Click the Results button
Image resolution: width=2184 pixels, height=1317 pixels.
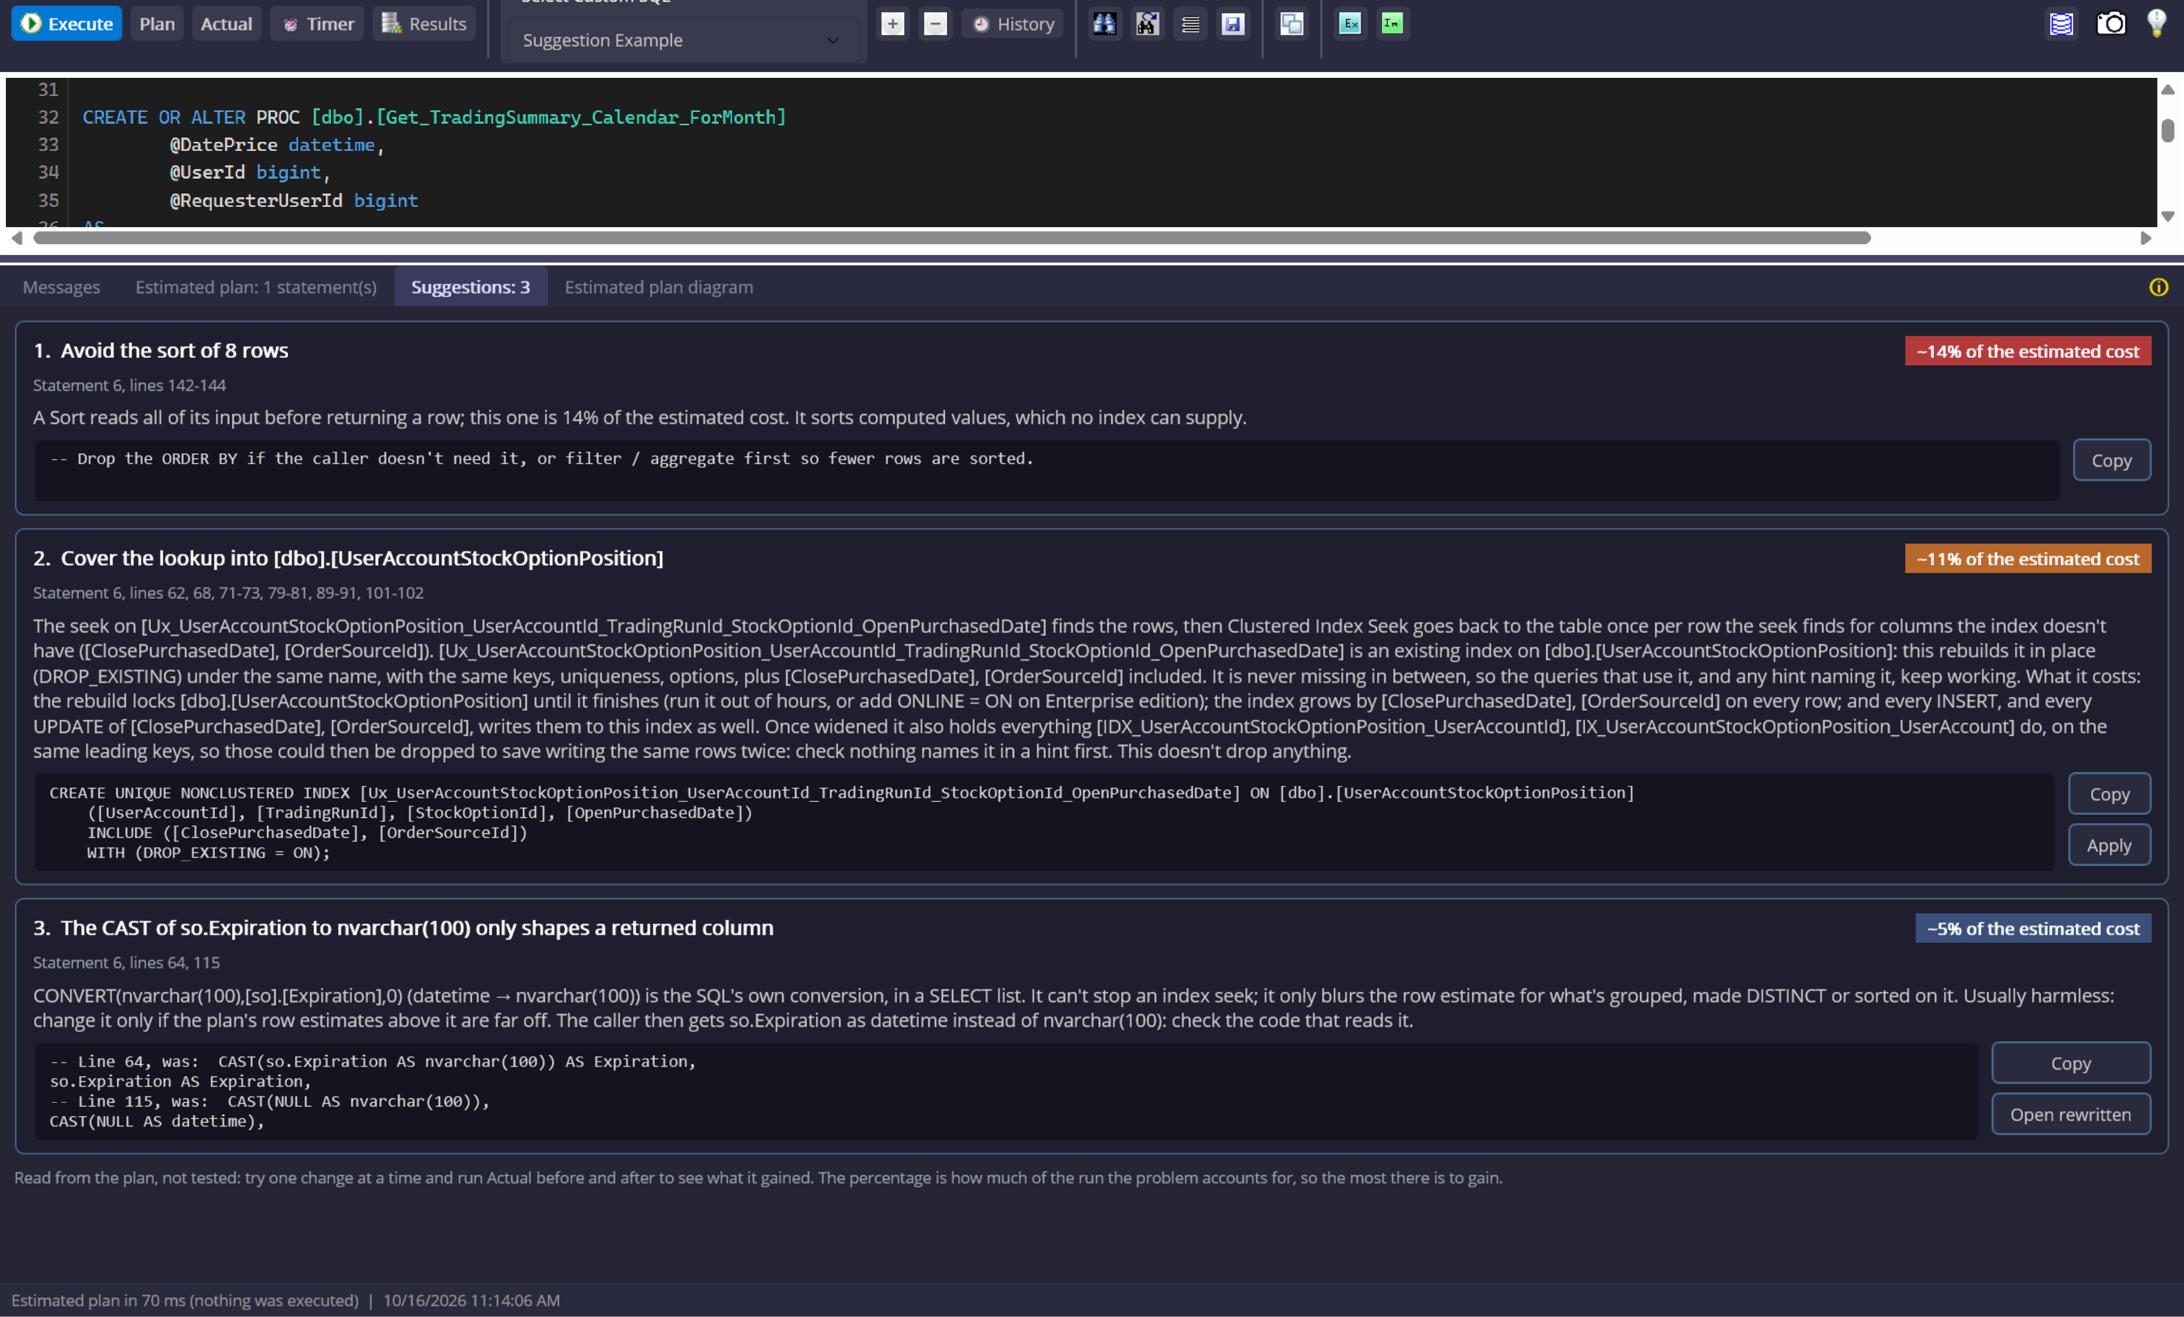[424, 24]
